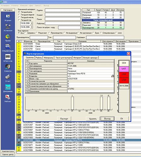Click Количество циклов parameter row

point(70,81)
